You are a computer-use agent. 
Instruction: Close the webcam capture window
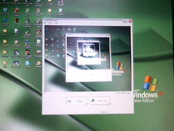coord(130,21)
